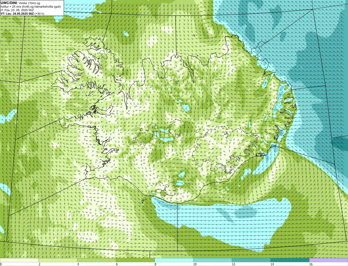Click the "10" label on the color scale
This screenshot has height=266, width=348.
(195, 264)
